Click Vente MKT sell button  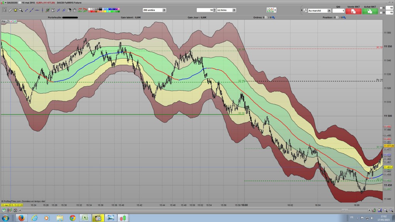[x=353, y=11]
